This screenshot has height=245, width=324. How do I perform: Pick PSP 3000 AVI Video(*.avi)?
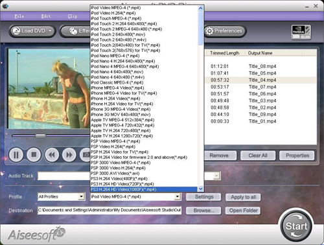[x=144, y=173]
